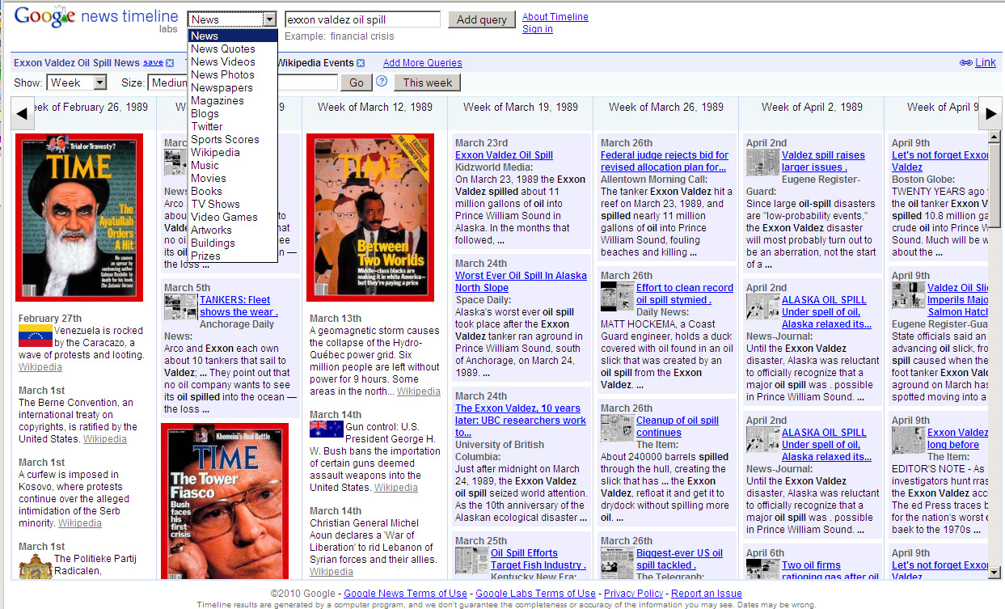Click the Sign in link
The width and height of the screenshot is (1005, 609).
538,29
